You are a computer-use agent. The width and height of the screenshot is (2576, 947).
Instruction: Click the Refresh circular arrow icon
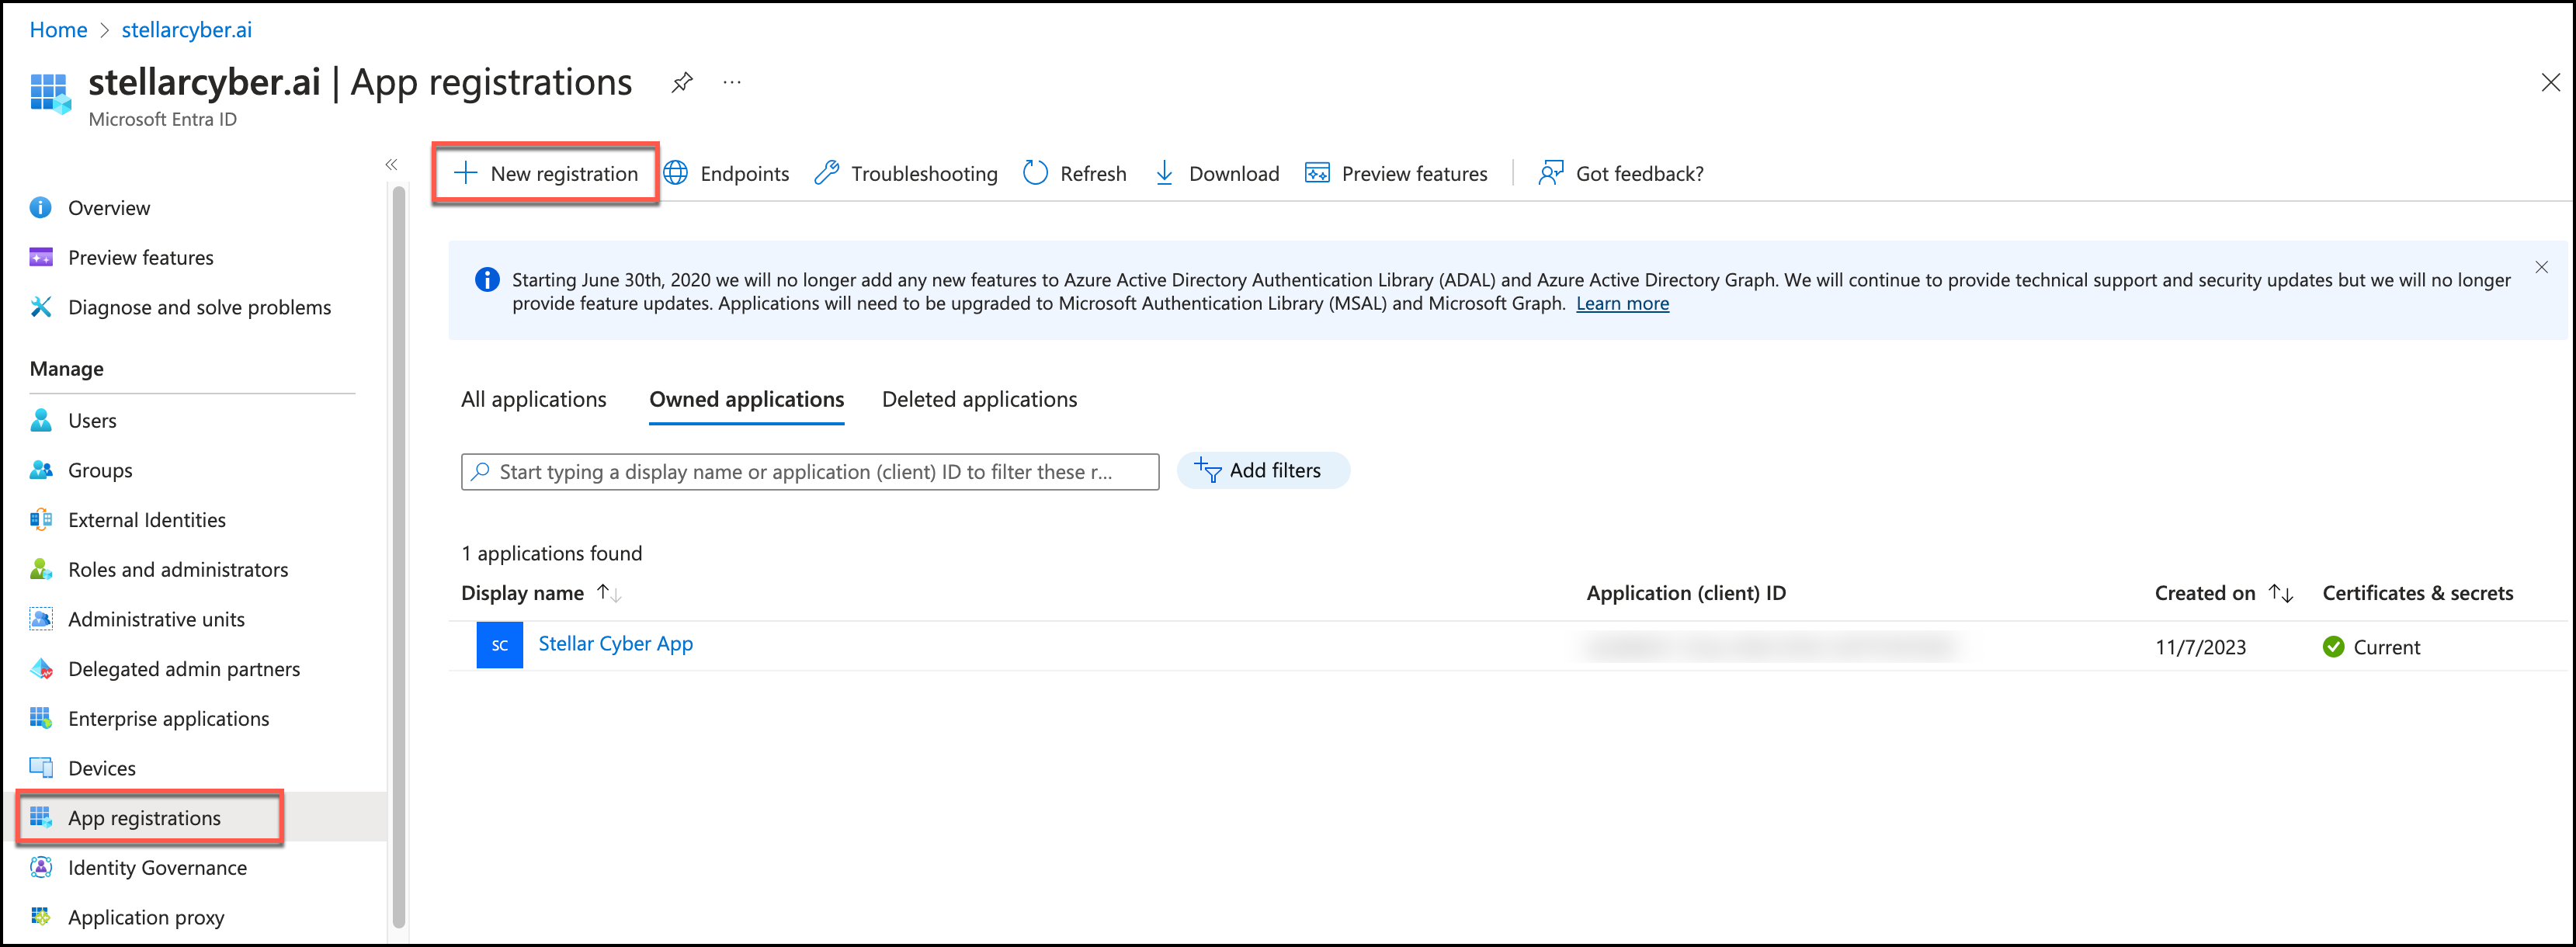click(x=1035, y=174)
